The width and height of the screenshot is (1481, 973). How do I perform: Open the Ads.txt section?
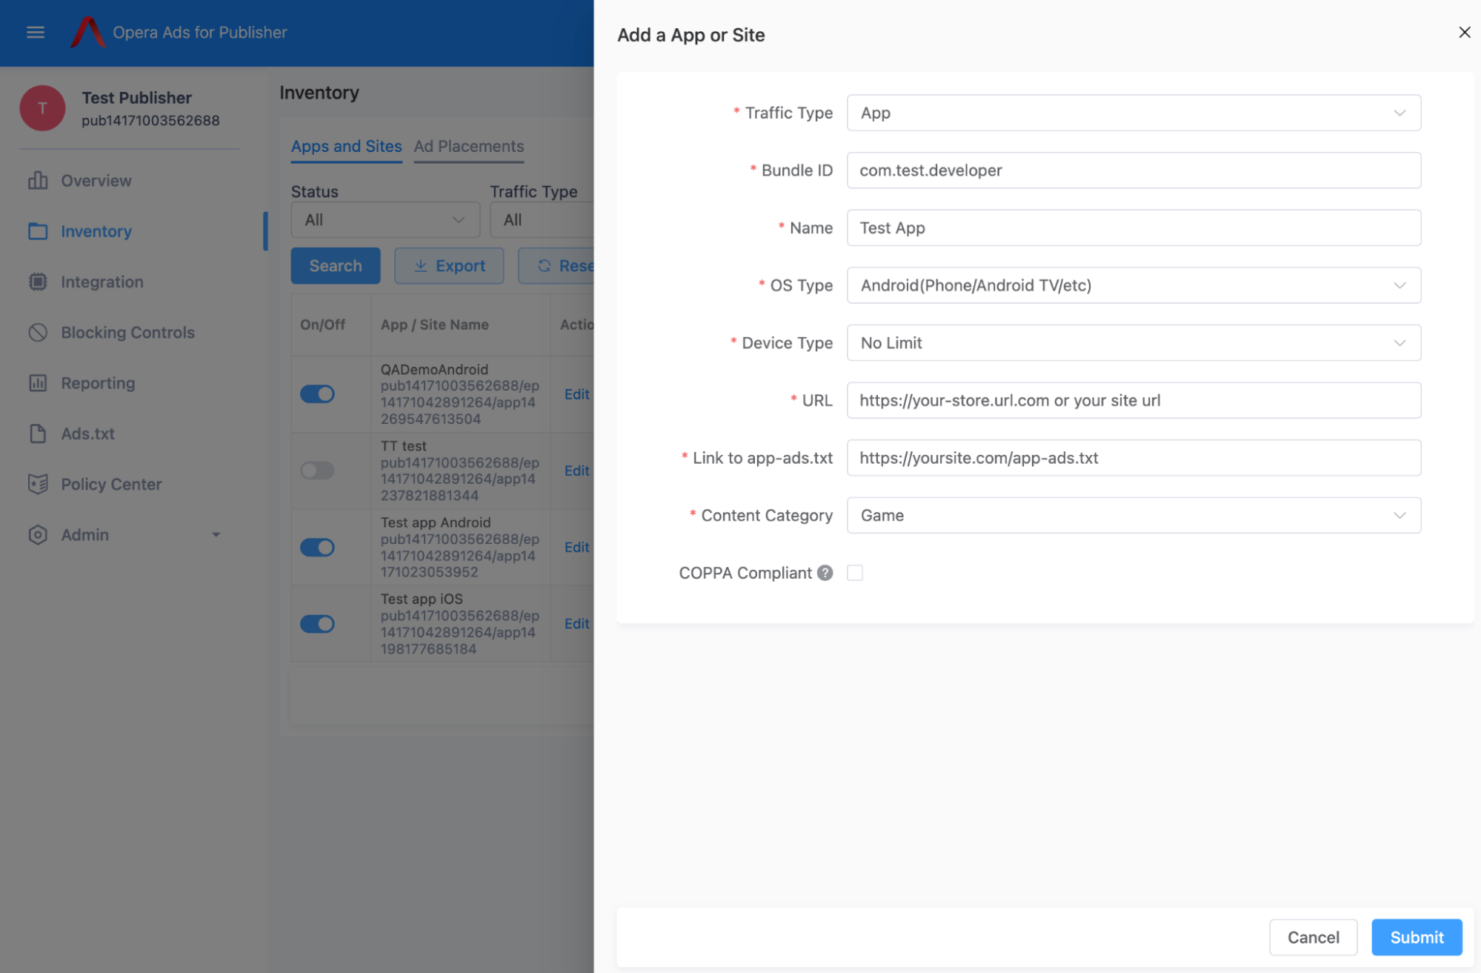(x=87, y=434)
